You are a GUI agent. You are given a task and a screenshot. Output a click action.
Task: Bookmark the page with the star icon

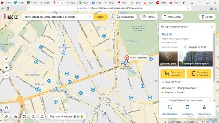pos(188,8)
